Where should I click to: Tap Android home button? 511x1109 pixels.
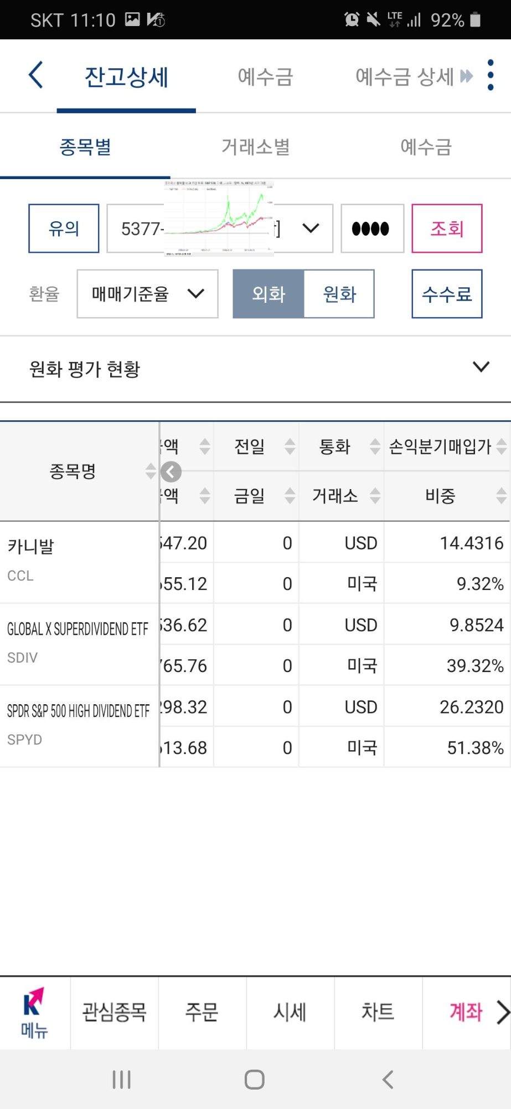coord(255,1080)
